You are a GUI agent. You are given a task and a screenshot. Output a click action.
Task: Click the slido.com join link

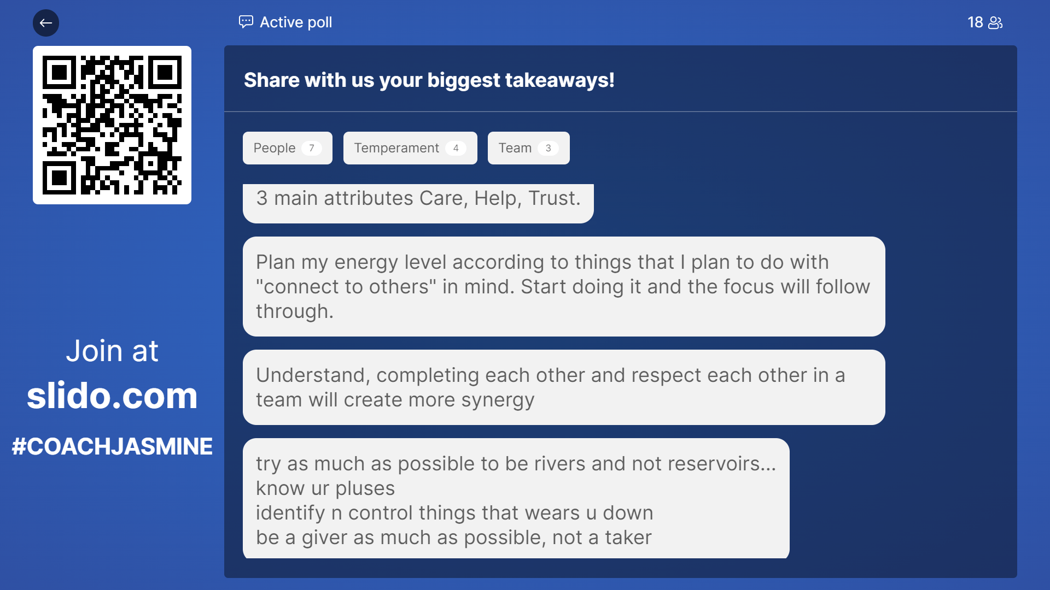(x=112, y=396)
